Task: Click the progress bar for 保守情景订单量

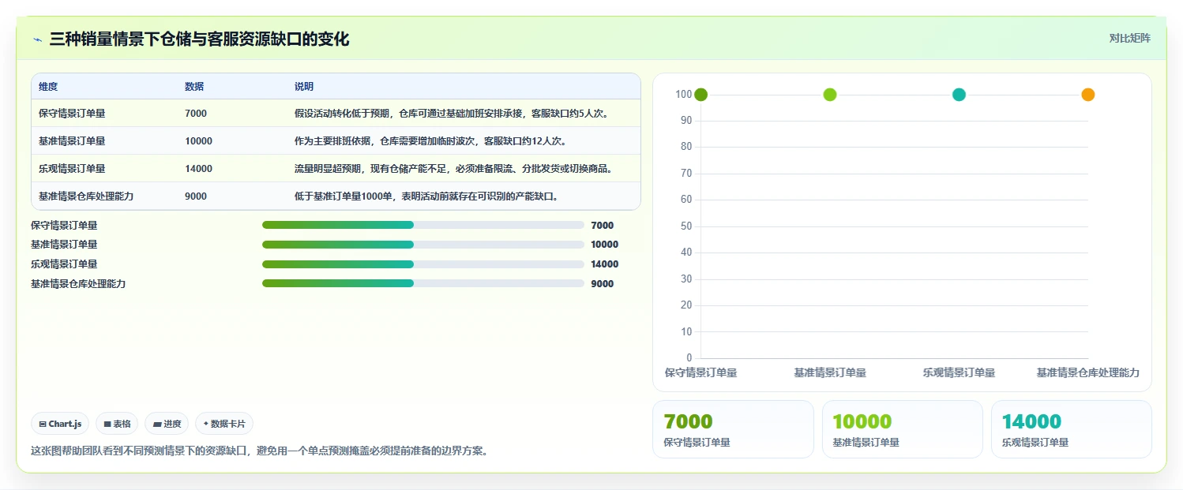Action: point(423,225)
